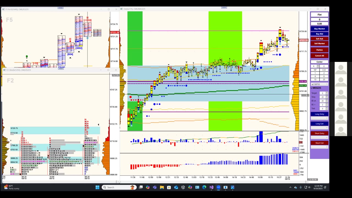Click the Short Exit button

pyautogui.click(x=319, y=143)
